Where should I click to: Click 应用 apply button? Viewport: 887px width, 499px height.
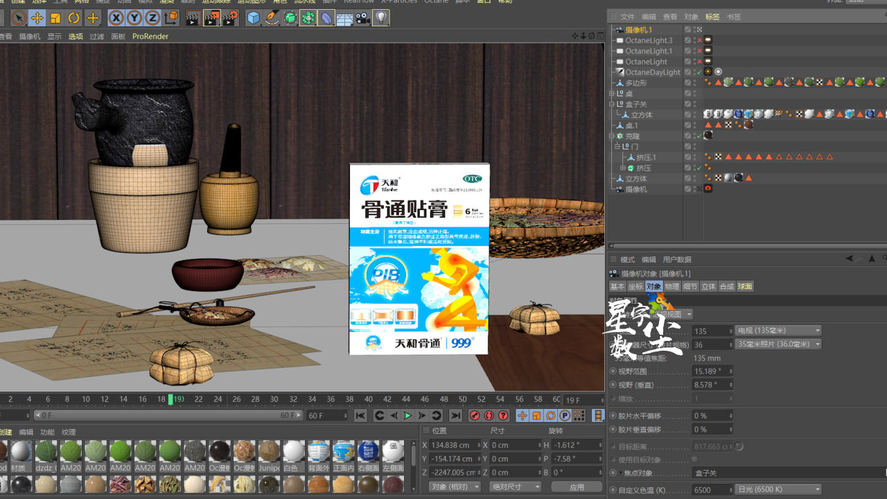[x=577, y=487]
